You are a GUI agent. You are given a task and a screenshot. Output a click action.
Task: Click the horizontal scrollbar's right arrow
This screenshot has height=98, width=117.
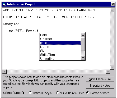click(108, 72)
